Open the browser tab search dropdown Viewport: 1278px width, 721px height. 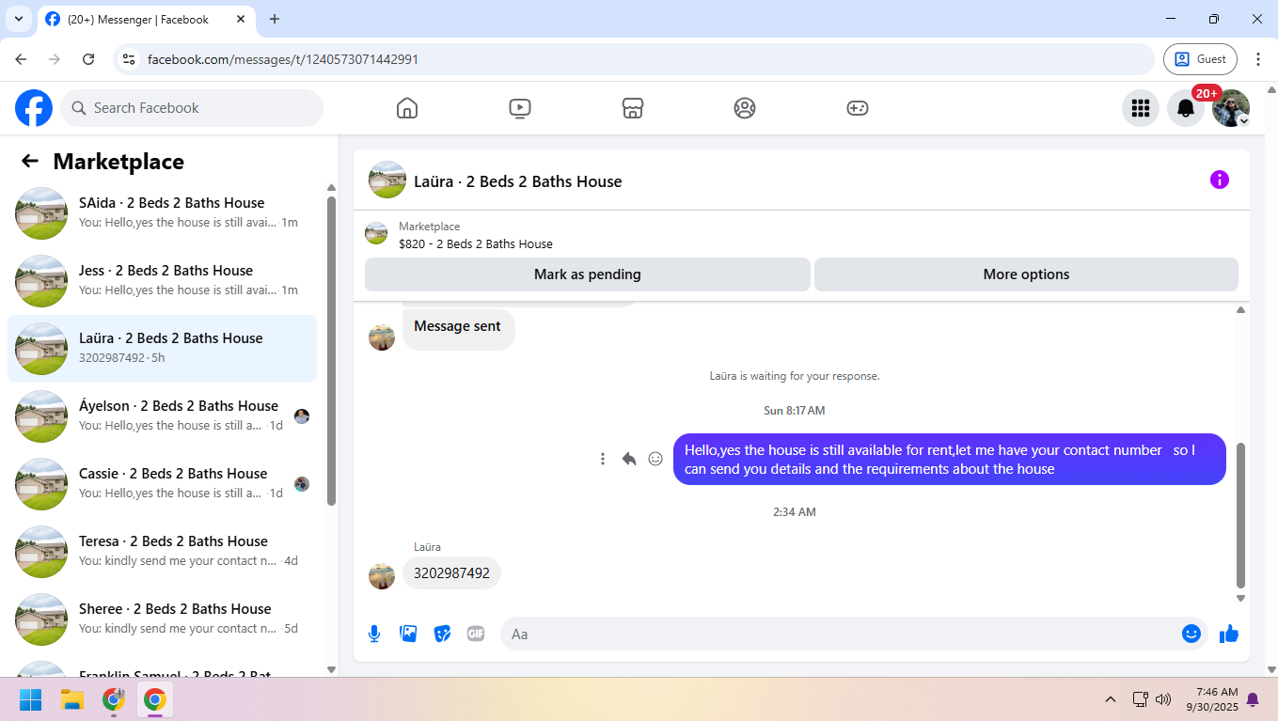click(18, 19)
